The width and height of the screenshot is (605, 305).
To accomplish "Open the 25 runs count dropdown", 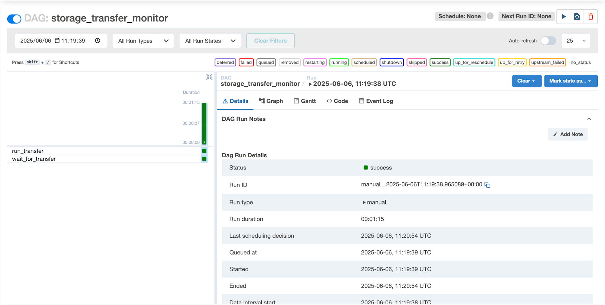I will (576, 41).
